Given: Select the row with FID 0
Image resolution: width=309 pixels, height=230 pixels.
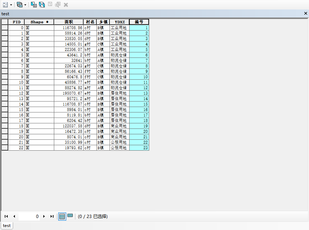Looking at the screenshot, I should (4, 28).
